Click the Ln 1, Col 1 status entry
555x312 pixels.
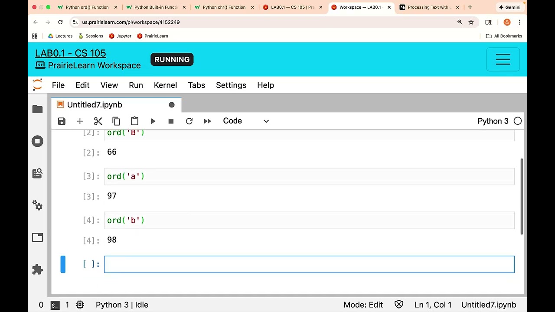433,305
